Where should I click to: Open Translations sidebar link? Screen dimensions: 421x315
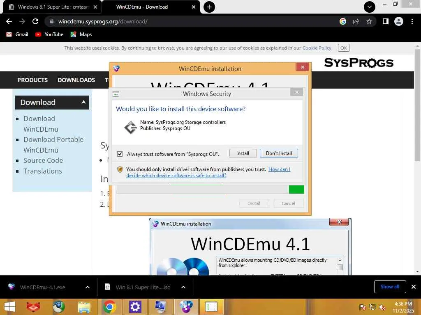(43, 171)
